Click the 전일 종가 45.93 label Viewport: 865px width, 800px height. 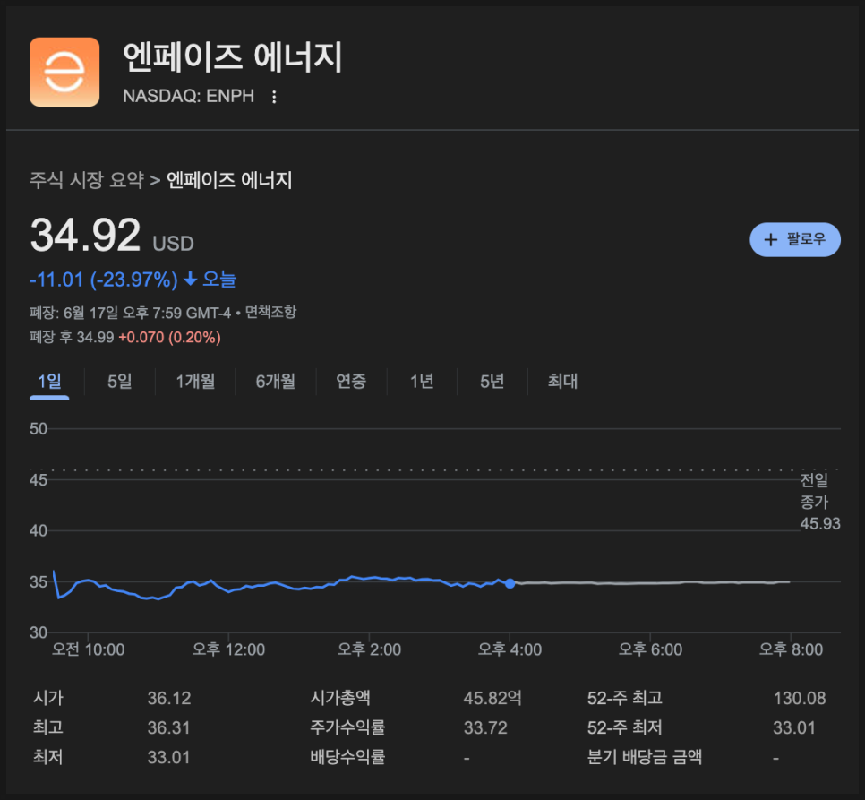820,502
